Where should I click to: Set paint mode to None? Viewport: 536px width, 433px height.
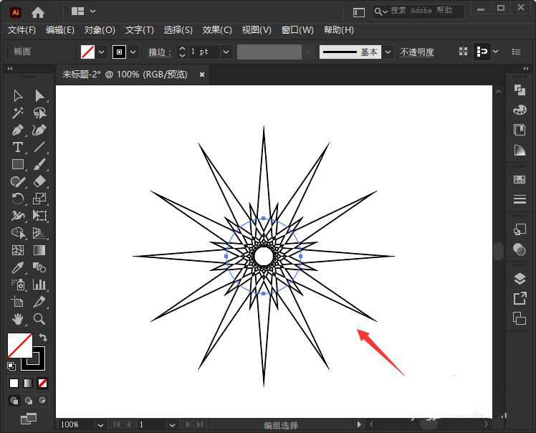[42, 383]
